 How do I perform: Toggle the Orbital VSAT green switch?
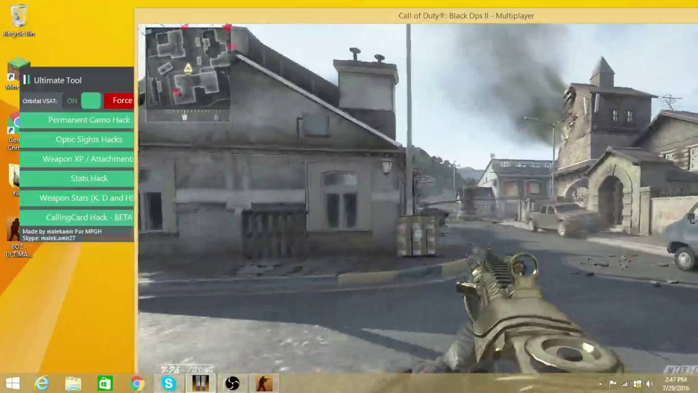point(91,100)
